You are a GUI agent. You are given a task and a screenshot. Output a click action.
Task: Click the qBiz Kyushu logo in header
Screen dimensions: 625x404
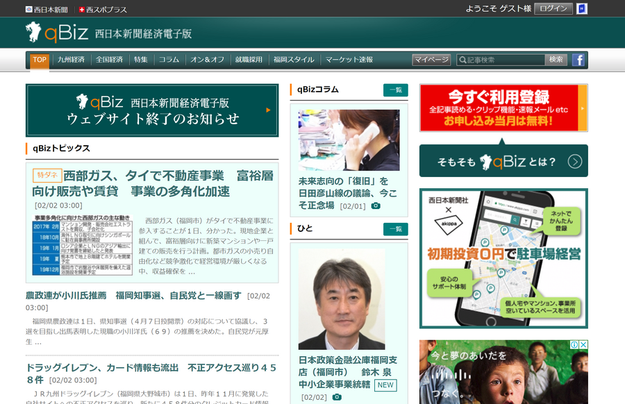tap(57, 32)
